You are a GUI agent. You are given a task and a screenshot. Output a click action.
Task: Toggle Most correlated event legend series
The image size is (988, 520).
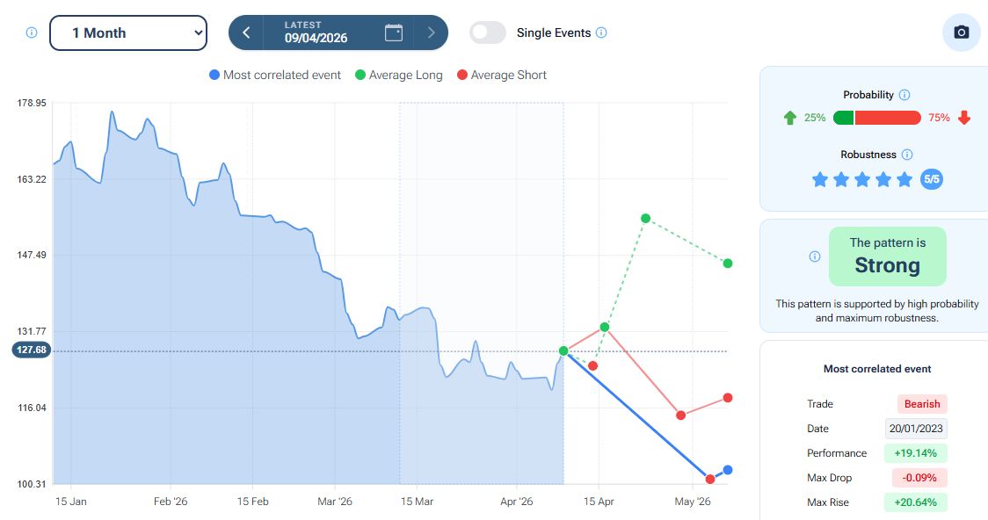pos(275,76)
